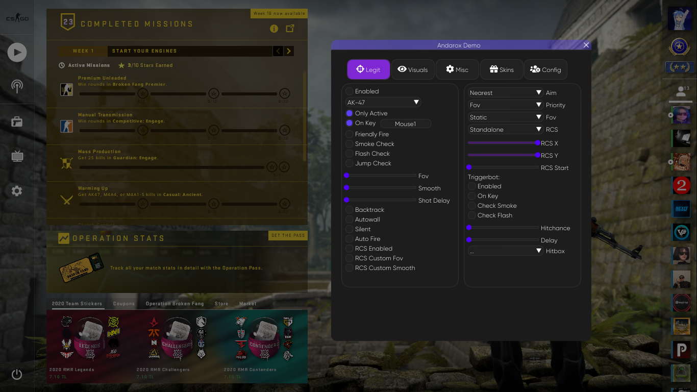Click the Manual Transmission mission icon
The image size is (697, 392).
coord(66,126)
